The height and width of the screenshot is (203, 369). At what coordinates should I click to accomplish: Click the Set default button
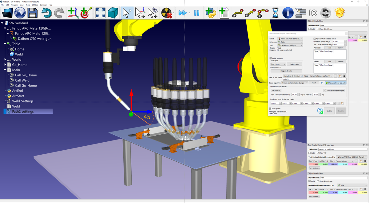pyautogui.click(x=276, y=91)
